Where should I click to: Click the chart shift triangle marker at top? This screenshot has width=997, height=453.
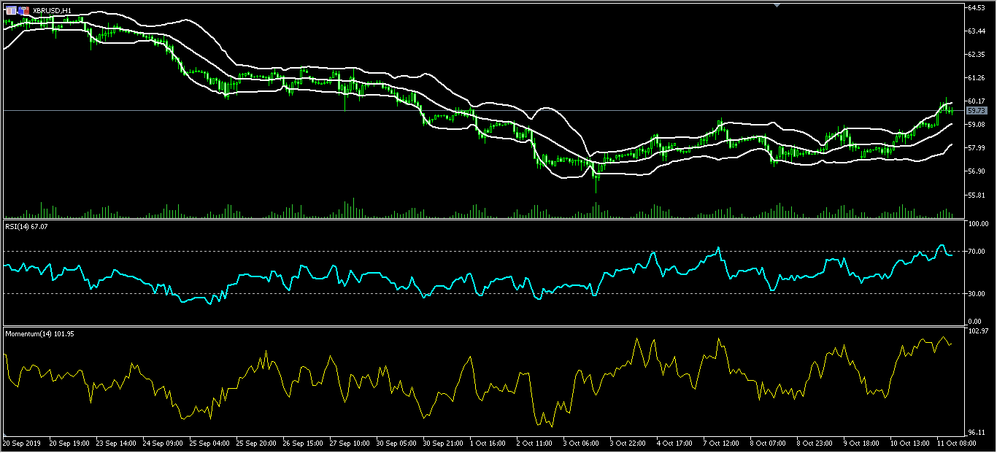[777, 5]
